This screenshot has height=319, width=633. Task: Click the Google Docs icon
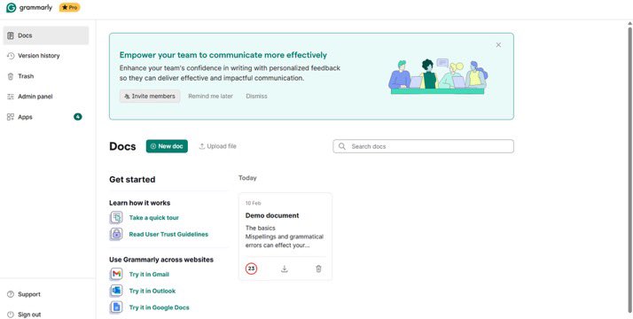point(116,307)
